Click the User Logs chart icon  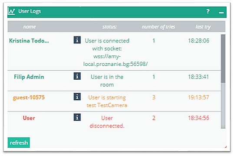(x=12, y=11)
